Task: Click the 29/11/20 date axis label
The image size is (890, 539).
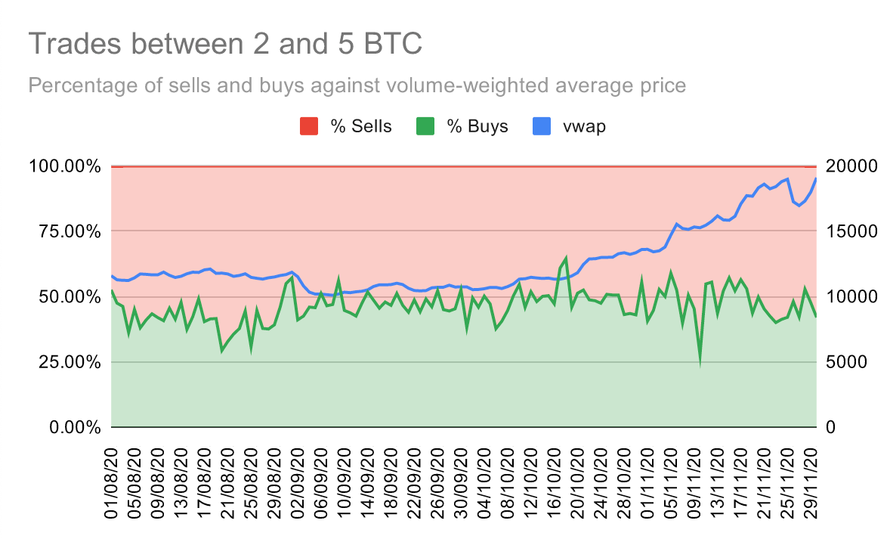Action: 811,483
